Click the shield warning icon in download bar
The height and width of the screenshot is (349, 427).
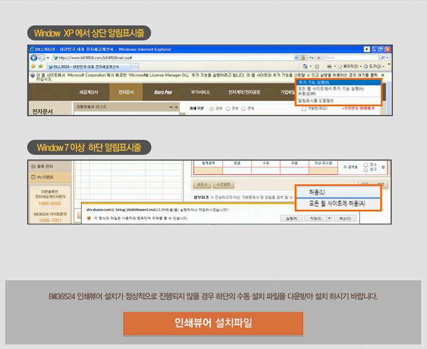pos(88,218)
